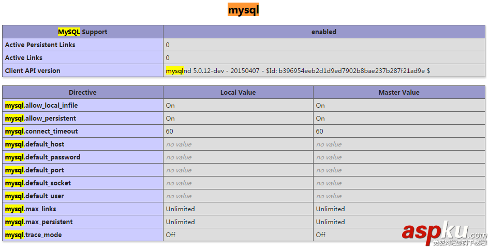Click the enabled header cell

point(324,32)
